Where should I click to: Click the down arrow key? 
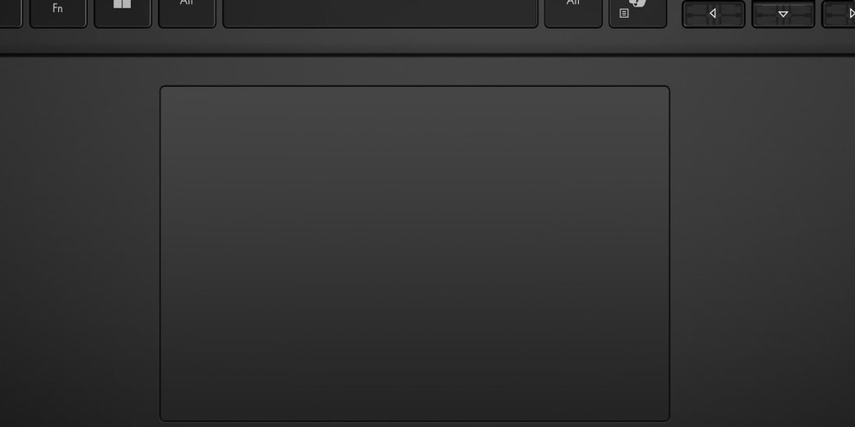point(783,15)
